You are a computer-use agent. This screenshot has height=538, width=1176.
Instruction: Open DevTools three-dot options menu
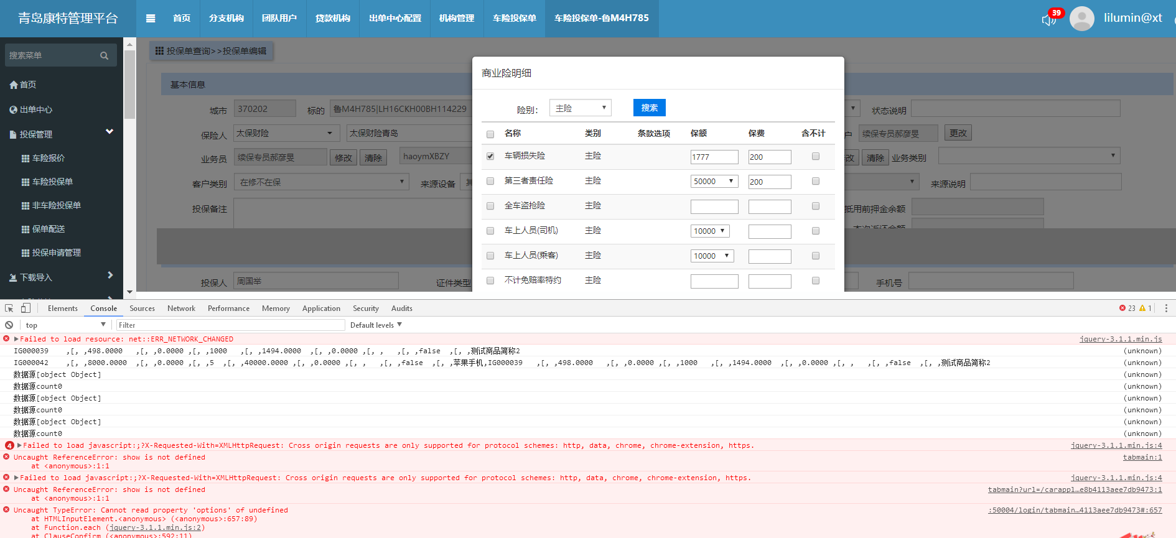(1165, 308)
